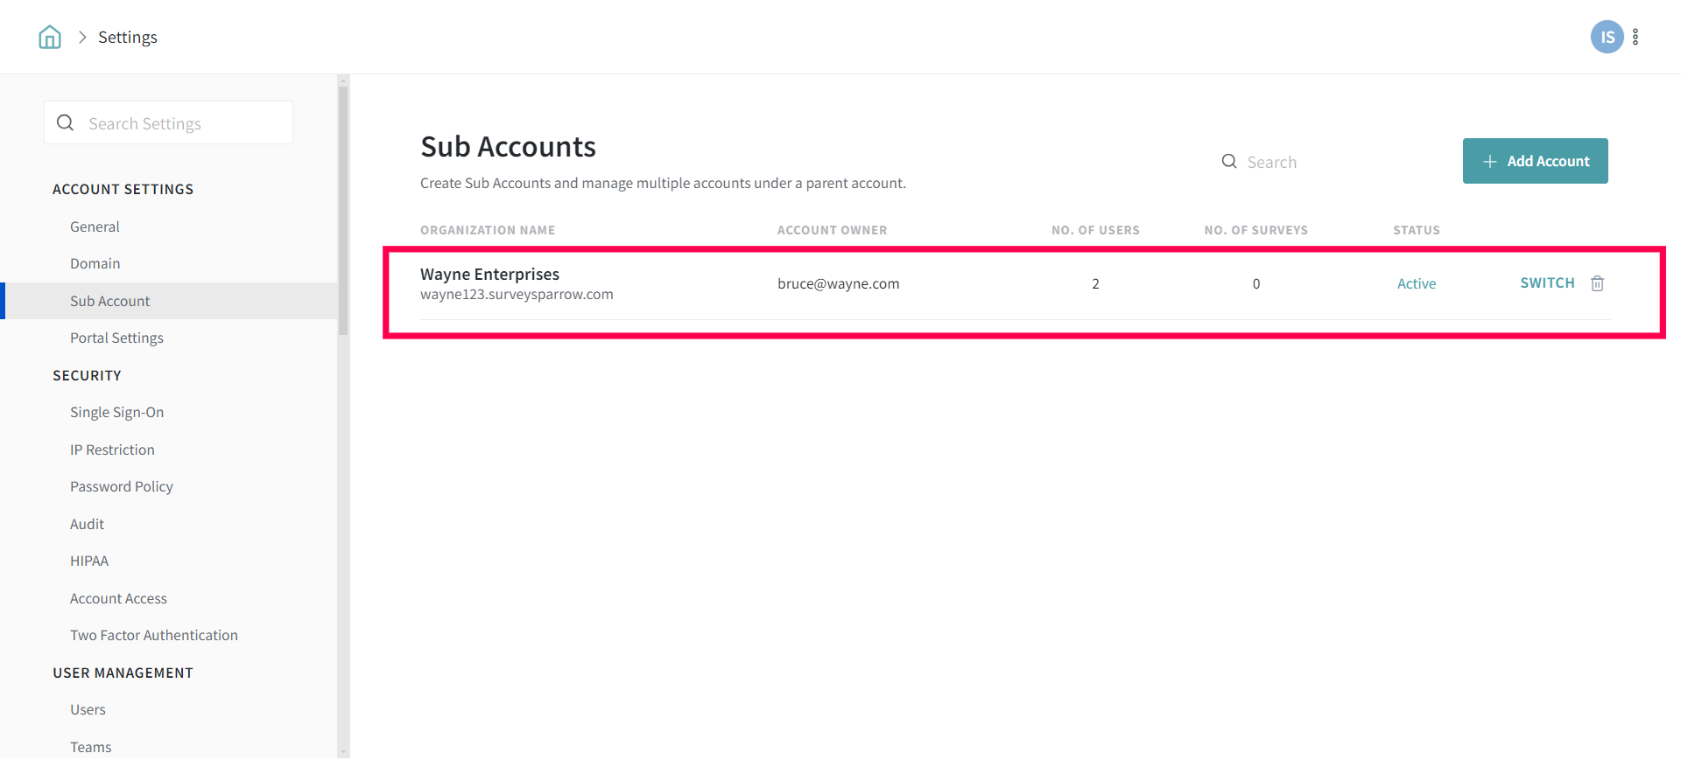Viewport: 1681px width, 760px height.
Task: Click the sidebar vertical scrollbar
Action: [343, 210]
